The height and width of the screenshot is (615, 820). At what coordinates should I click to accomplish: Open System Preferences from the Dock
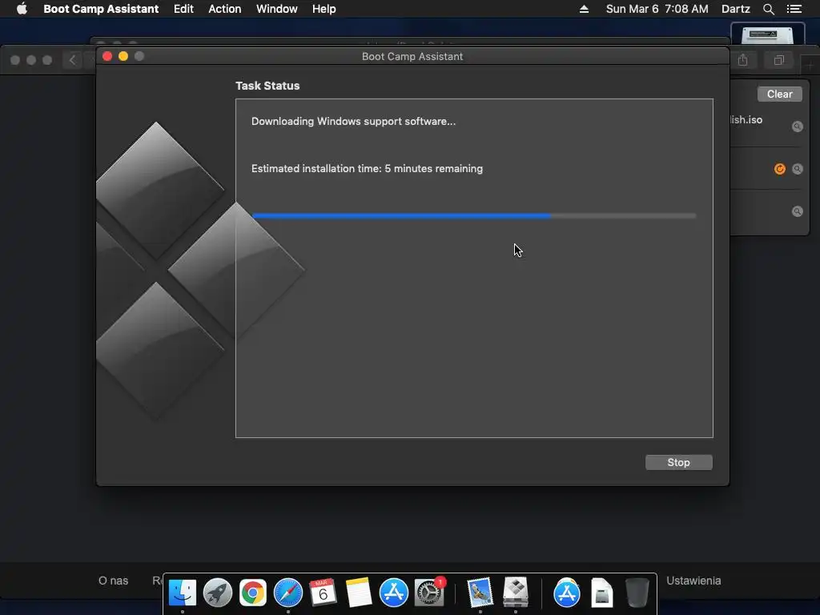429,593
